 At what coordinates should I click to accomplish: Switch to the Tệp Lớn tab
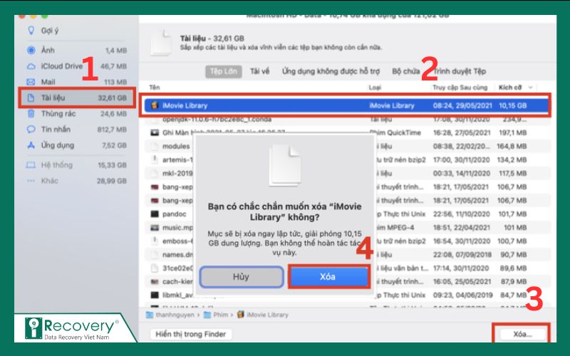pyautogui.click(x=223, y=72)
